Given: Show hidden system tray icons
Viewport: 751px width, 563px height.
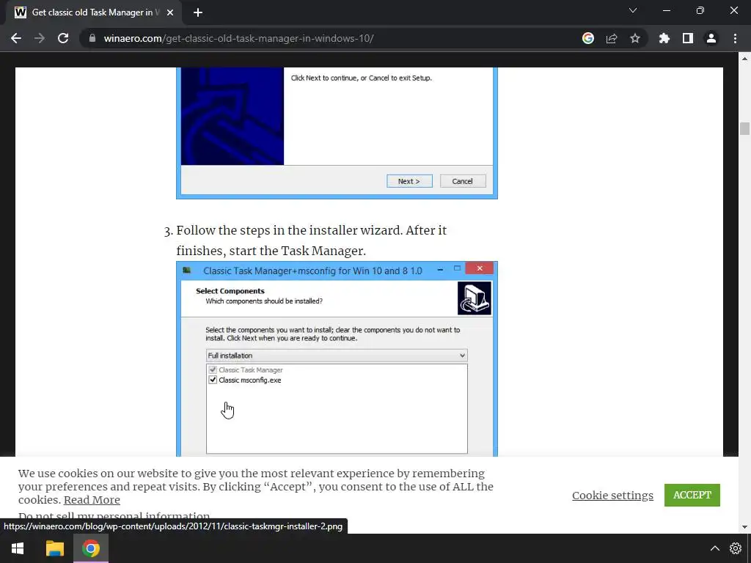Looking at the screenshot, I should pos(714,548).
